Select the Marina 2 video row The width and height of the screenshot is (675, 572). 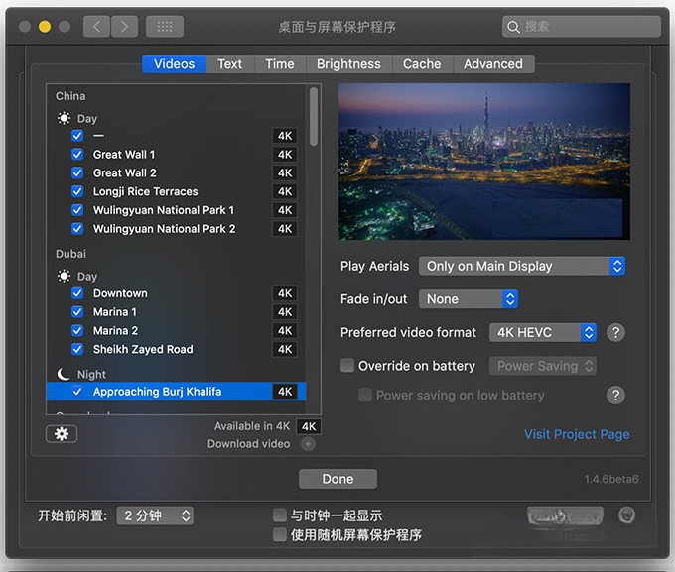pyautogui.click(x=176, y=330)
